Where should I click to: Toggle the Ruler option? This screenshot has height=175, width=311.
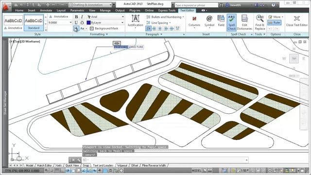pyautogui.click(x=274, y=23)
